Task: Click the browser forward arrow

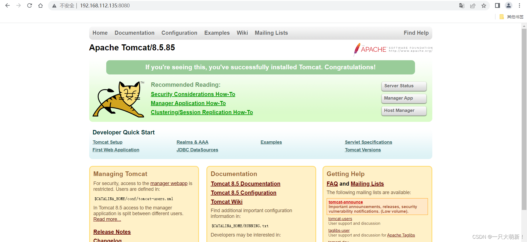Action: click(x=18, y=5)
